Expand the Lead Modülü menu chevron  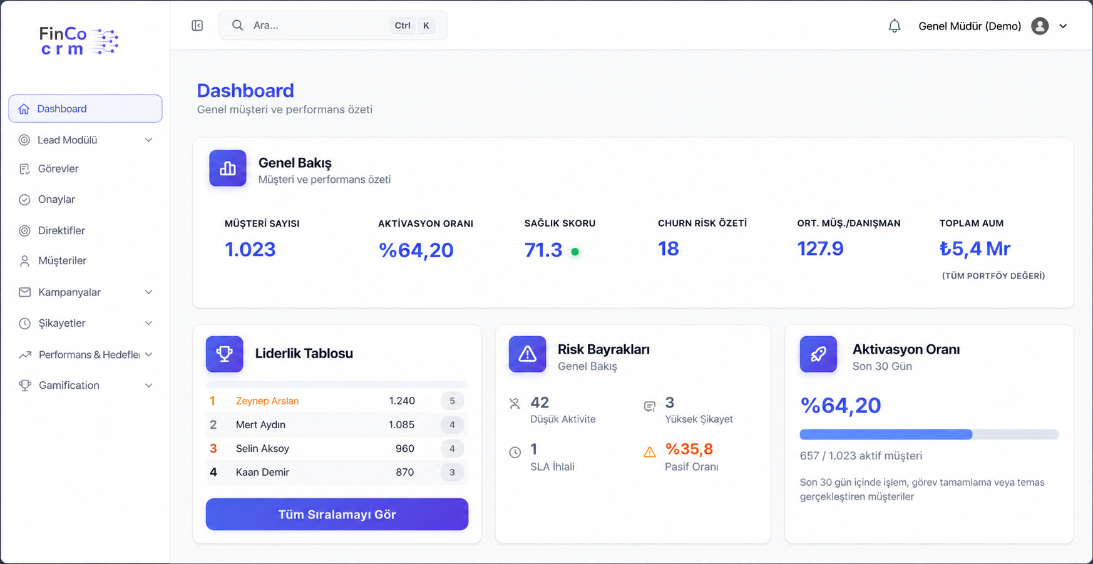point(148,140)
